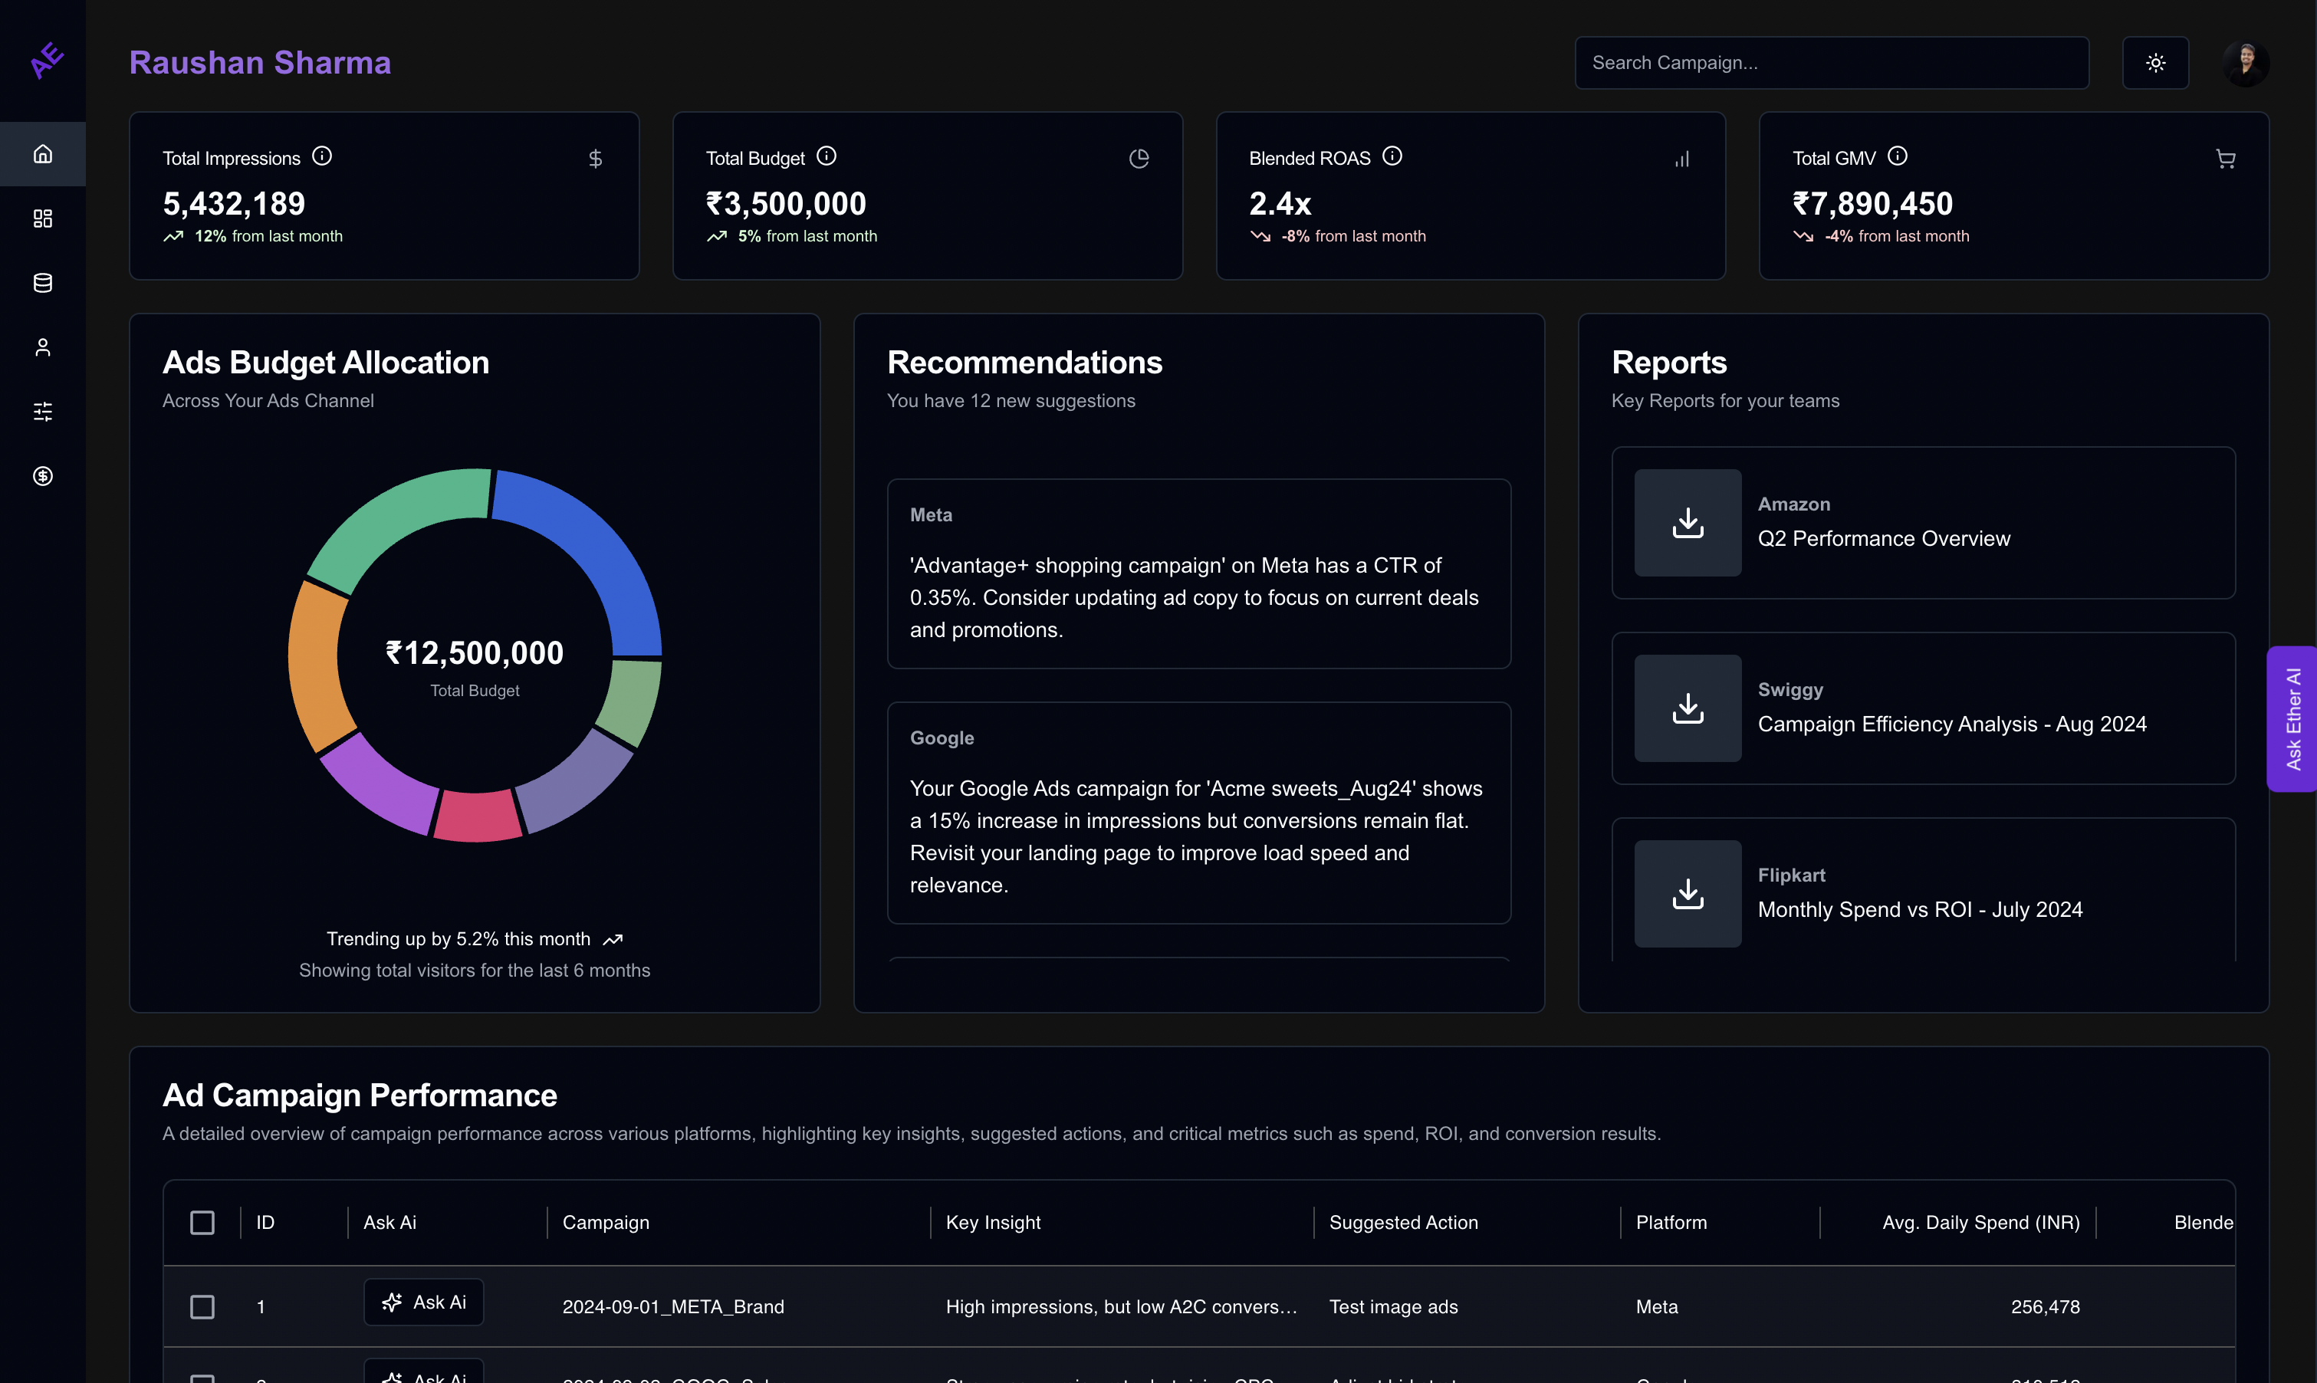Image resolution: width=2317 pixels, height=1383 pixels.
Task: Click shopping cart icon on Total GMV card
Action: tap(2226, 159)
